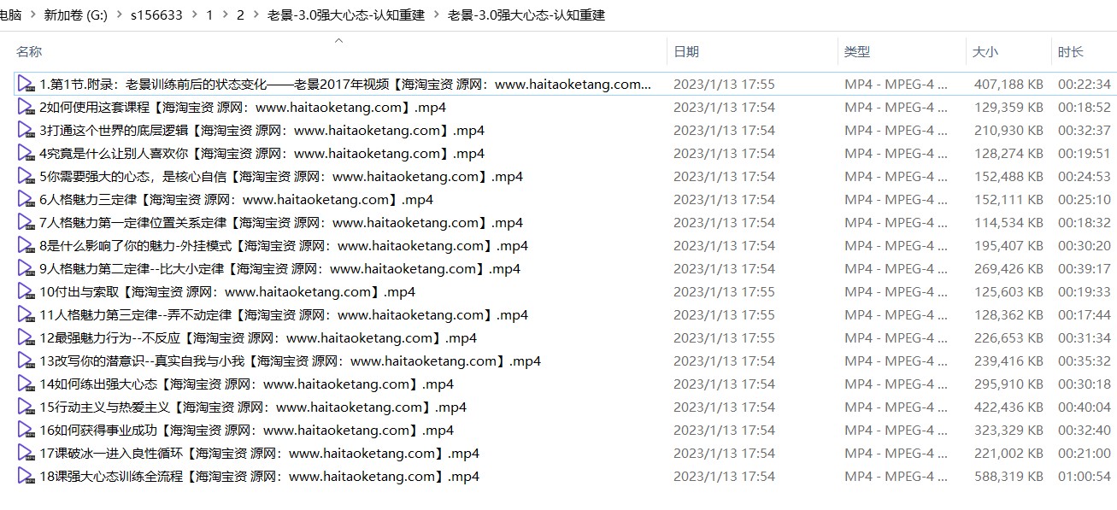Click video icon of 3打通这个世界的底层逻辑
This screenshot has width=1117, height=510.
point(26,131)
